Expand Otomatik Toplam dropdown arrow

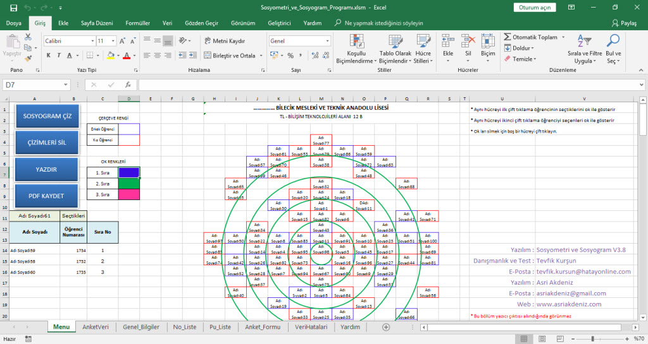pyautogui.click(x=563, y=37)
